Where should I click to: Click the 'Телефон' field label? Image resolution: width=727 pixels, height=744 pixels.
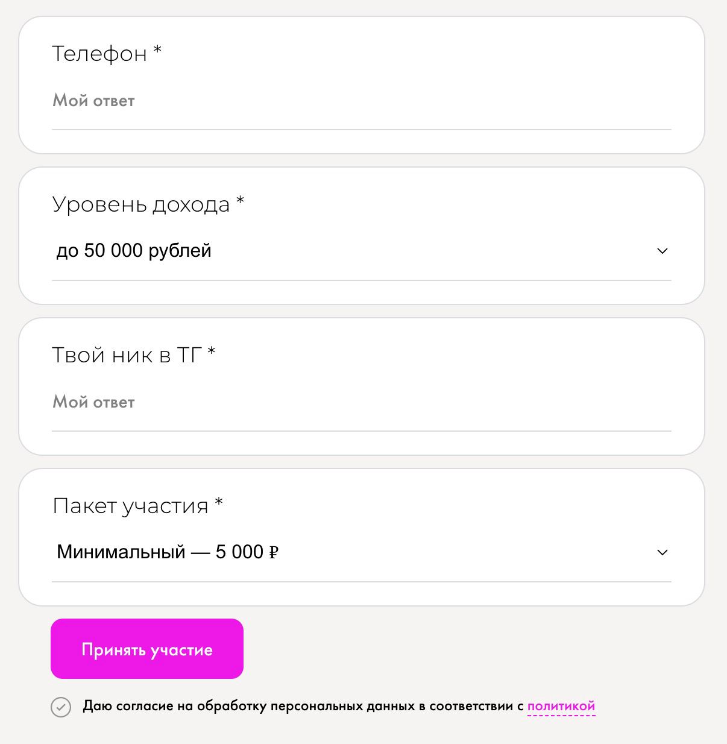coord(99,54)
